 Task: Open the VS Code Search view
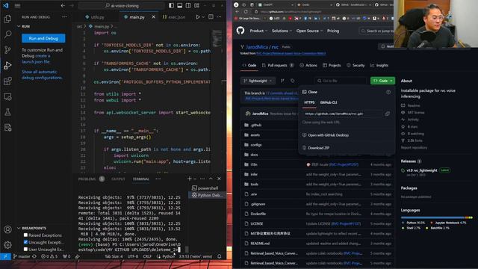[7, 34]
